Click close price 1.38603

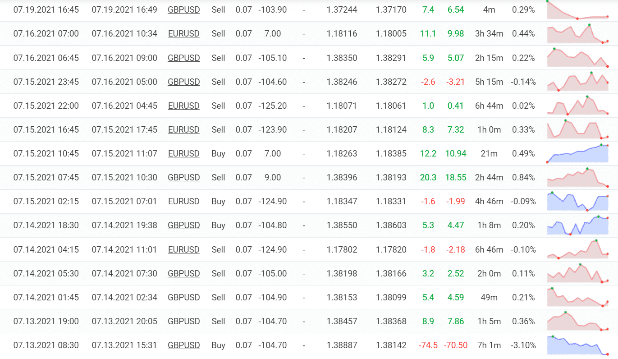point(391,225)
